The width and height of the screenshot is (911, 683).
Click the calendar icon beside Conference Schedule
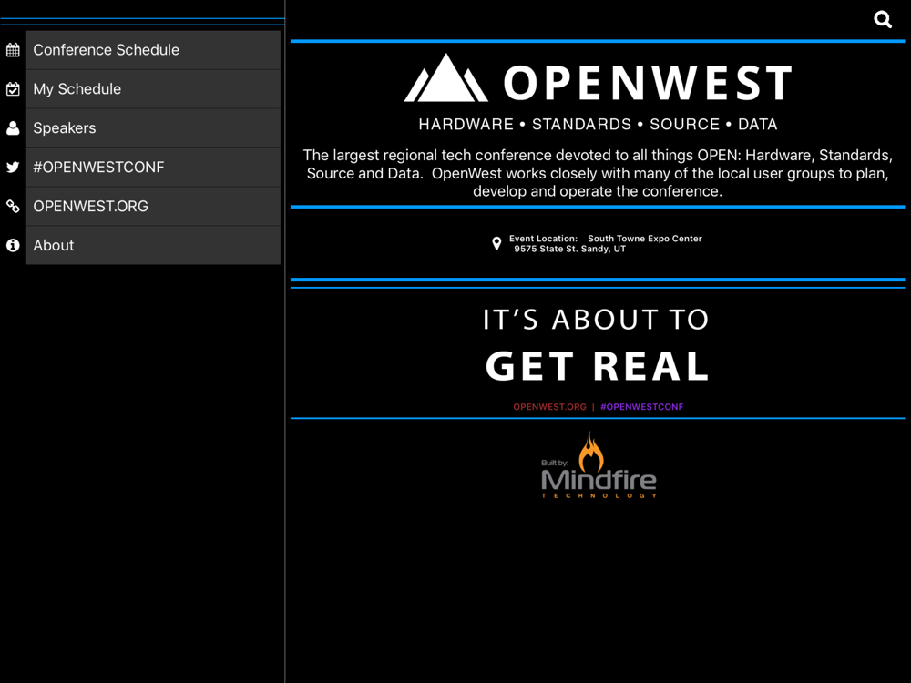point(13,50)
